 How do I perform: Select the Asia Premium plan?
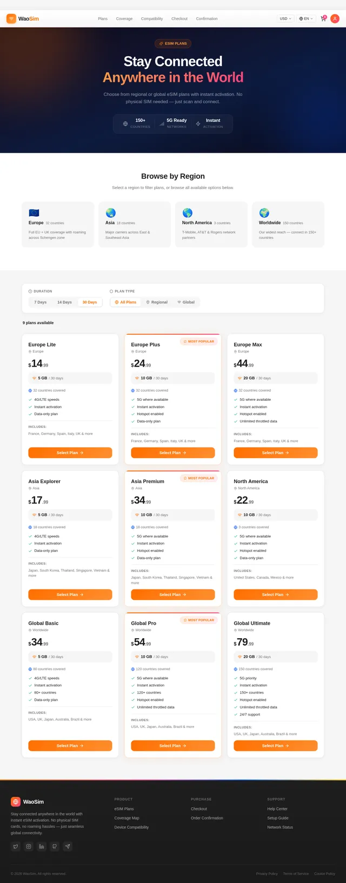(x=173, y=595)
